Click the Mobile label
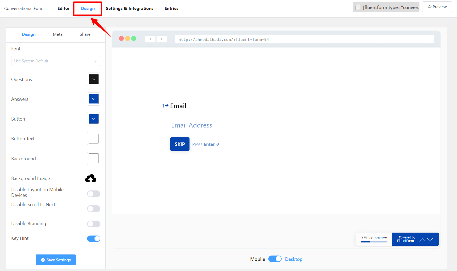The width and height of the screenshot is (457, 271). coord(258,259)
